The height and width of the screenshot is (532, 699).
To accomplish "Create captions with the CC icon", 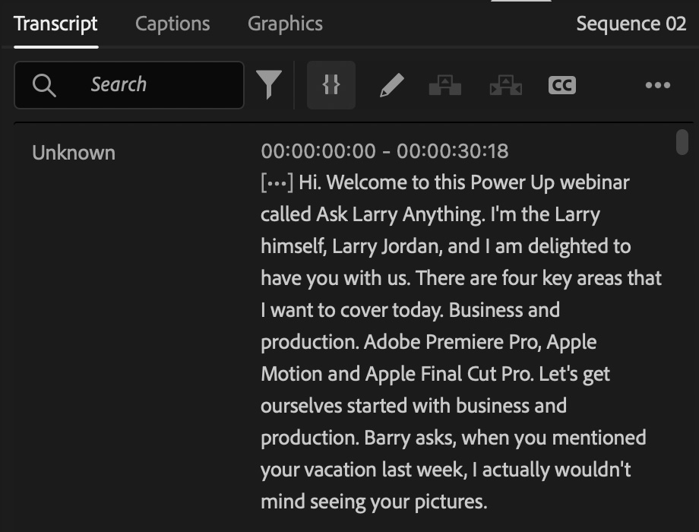I will pyautogui.click(x=561, y=85).
